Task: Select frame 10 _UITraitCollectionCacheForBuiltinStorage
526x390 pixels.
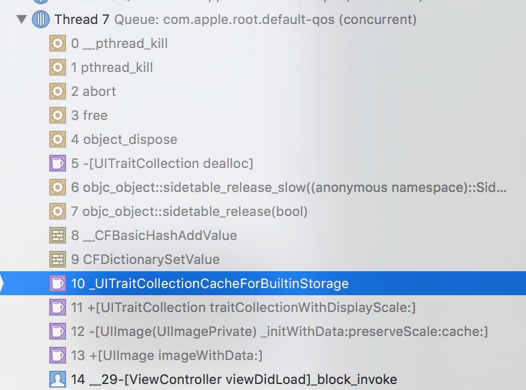Action: 210,283
